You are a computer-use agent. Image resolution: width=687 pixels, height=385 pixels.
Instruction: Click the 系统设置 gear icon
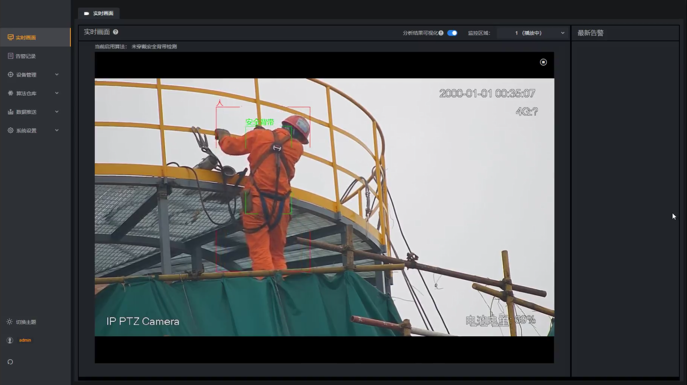10,131
